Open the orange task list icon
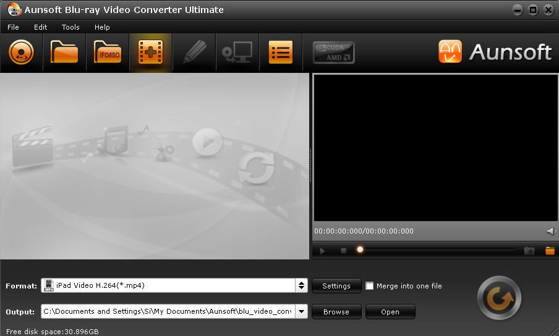The image size is (559, 336). point(281,52)
